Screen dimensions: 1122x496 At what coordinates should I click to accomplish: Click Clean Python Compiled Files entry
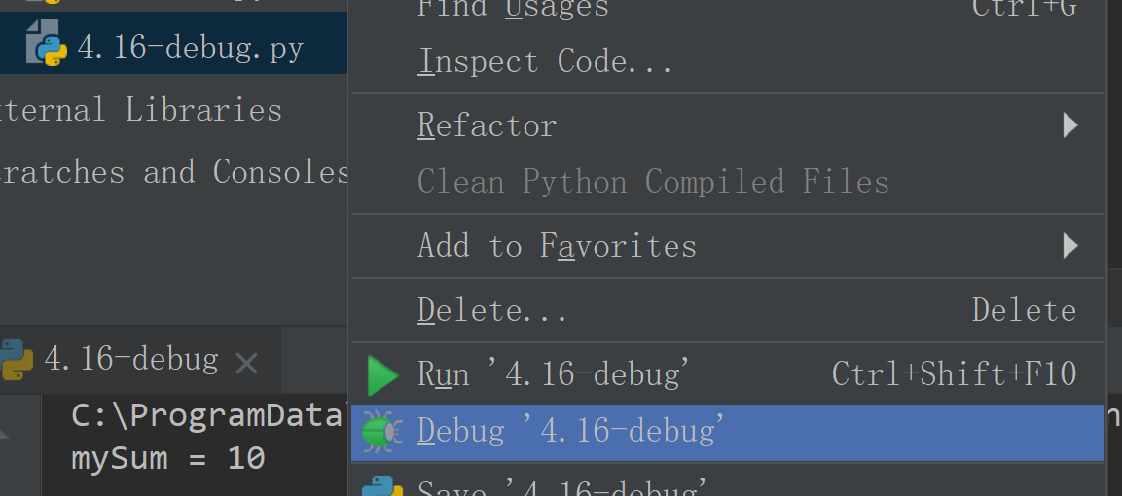[x=653, y=182]
